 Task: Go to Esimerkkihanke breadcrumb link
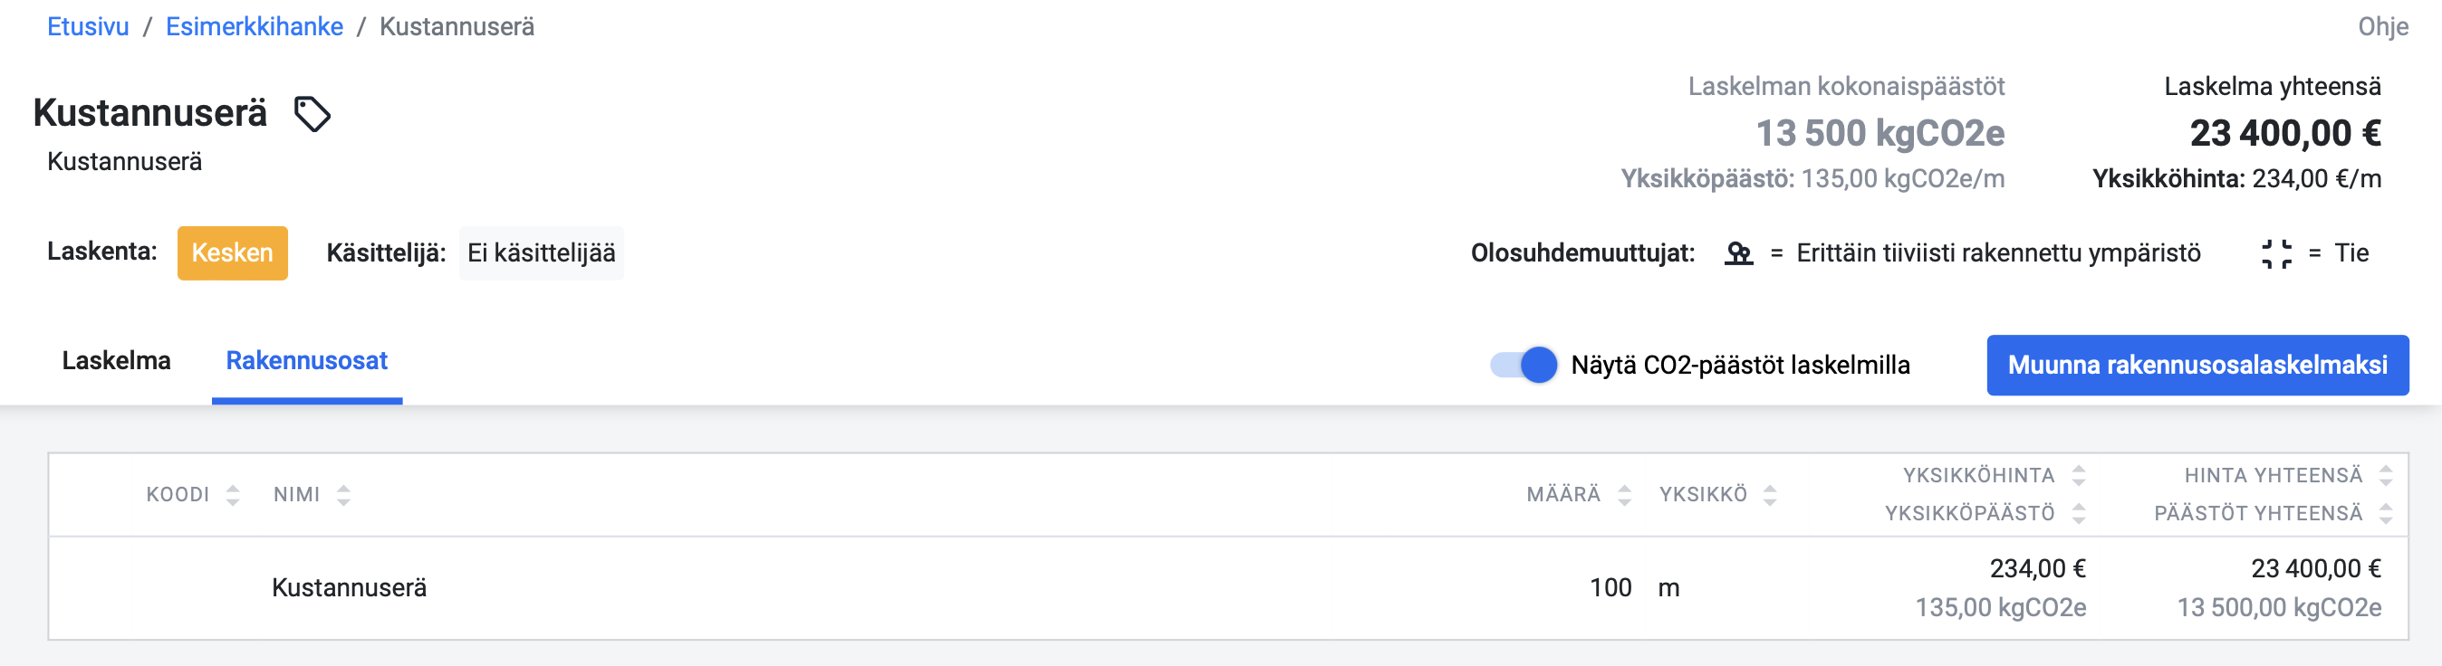[x=254, y=26]
